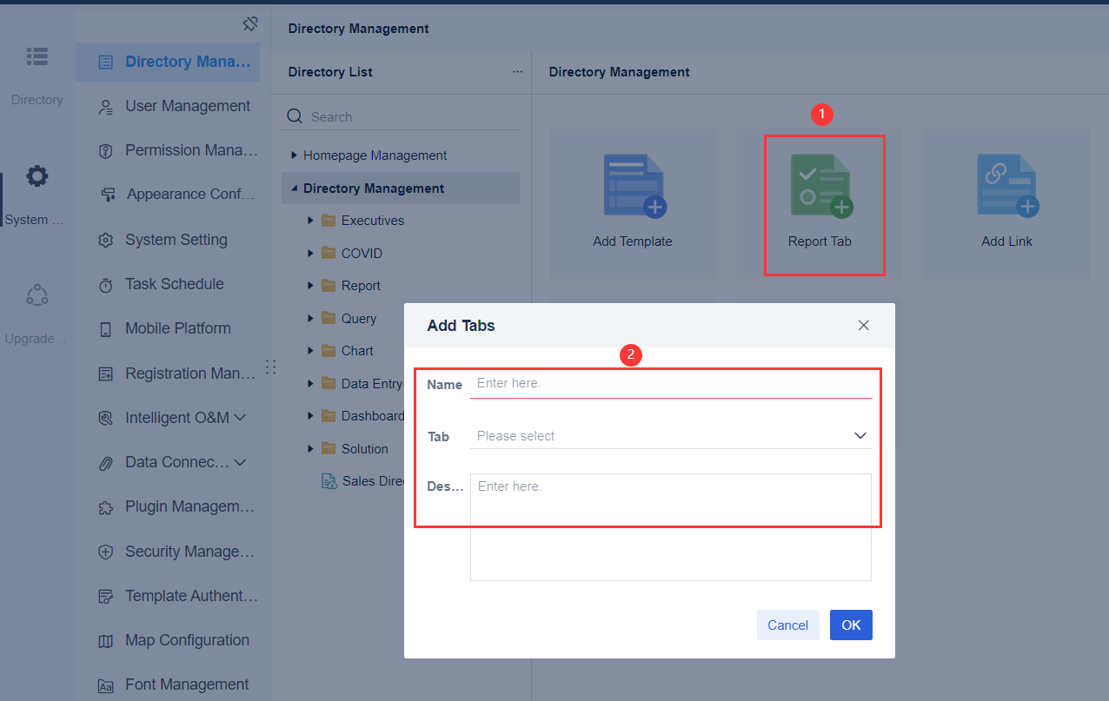The image size is (1109, 701).
Task: Click the OK button in Add Tabs dialog
Action: [x=850, y=625]
